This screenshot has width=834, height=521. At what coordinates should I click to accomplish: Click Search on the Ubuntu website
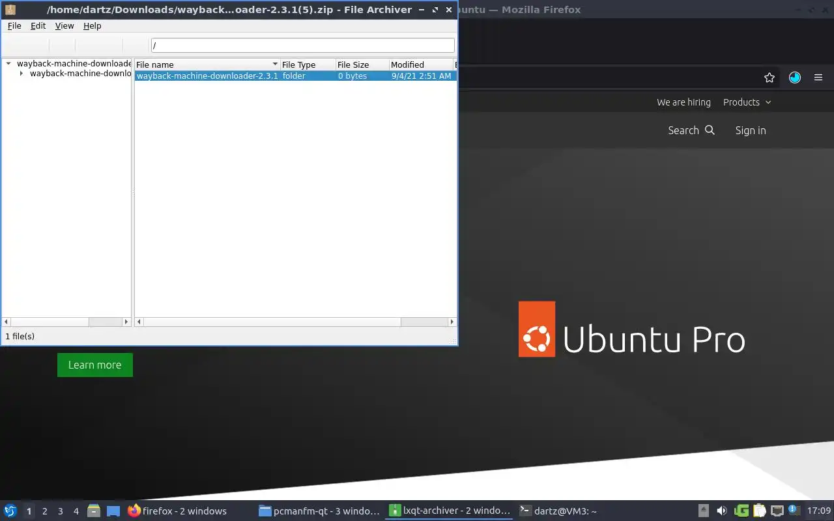pos(691,130)
